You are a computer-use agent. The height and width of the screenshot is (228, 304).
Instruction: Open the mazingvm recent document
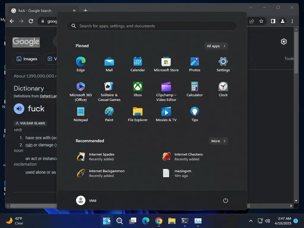177,173
